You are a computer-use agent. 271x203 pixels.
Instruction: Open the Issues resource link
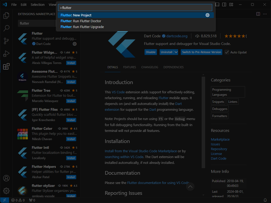click(215, 144)
